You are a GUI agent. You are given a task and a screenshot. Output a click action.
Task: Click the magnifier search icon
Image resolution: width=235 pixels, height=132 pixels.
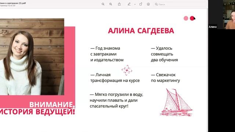156,4
